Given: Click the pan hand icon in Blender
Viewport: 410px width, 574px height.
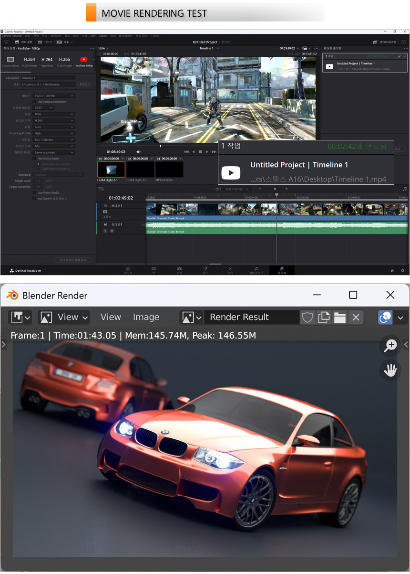Looking at the screenshot, I should [x=390, y=370].
